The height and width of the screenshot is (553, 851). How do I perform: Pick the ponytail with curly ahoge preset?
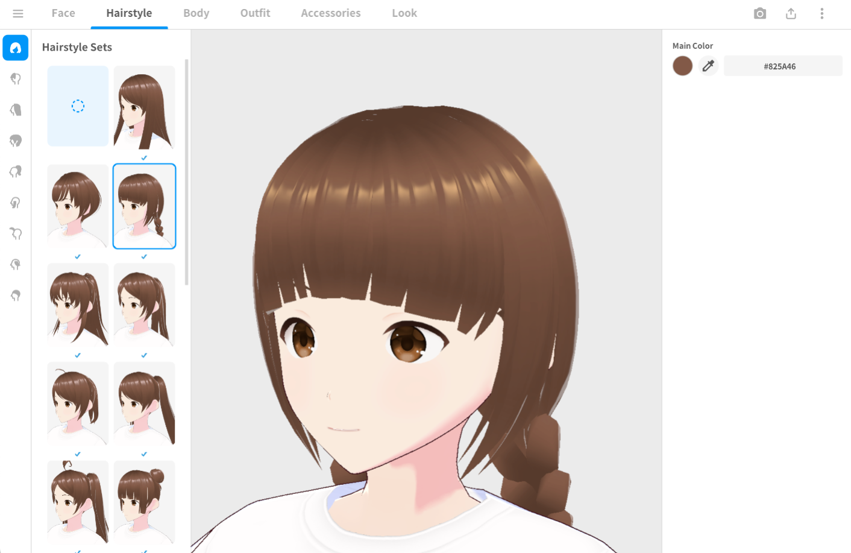tap(78, 502)
